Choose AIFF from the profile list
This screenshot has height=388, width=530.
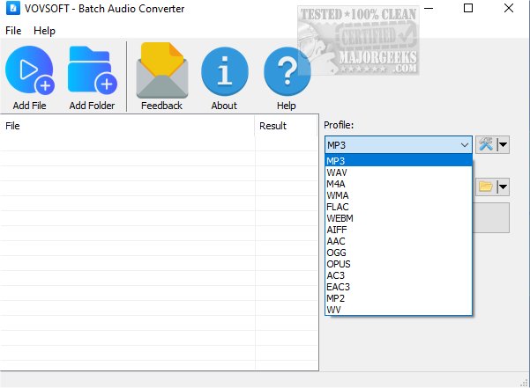(x=399, y=230)
